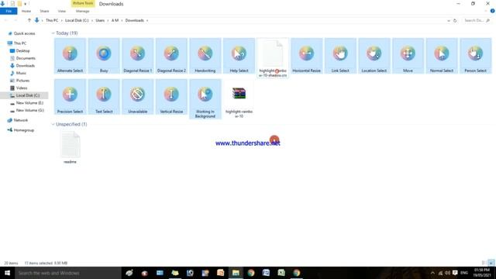Select the highlight-rainbow-10 RAR archive

tap(239, 99)
